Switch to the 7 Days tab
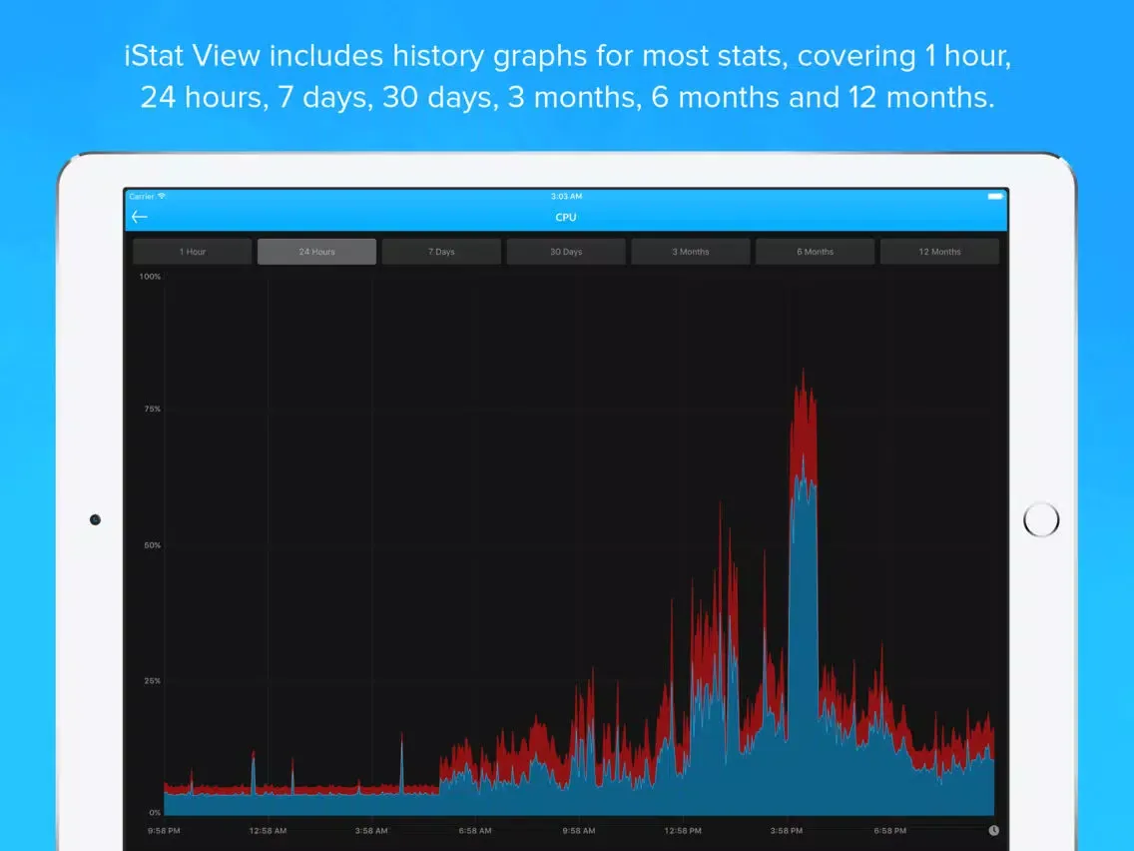 441,252
